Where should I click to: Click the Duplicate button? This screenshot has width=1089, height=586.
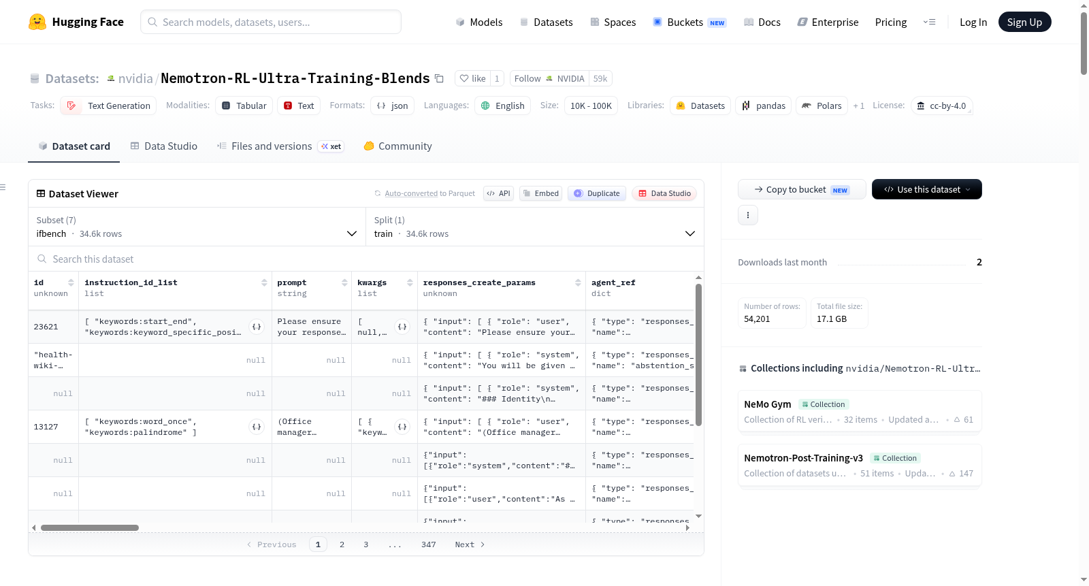(x=597, y=193)
